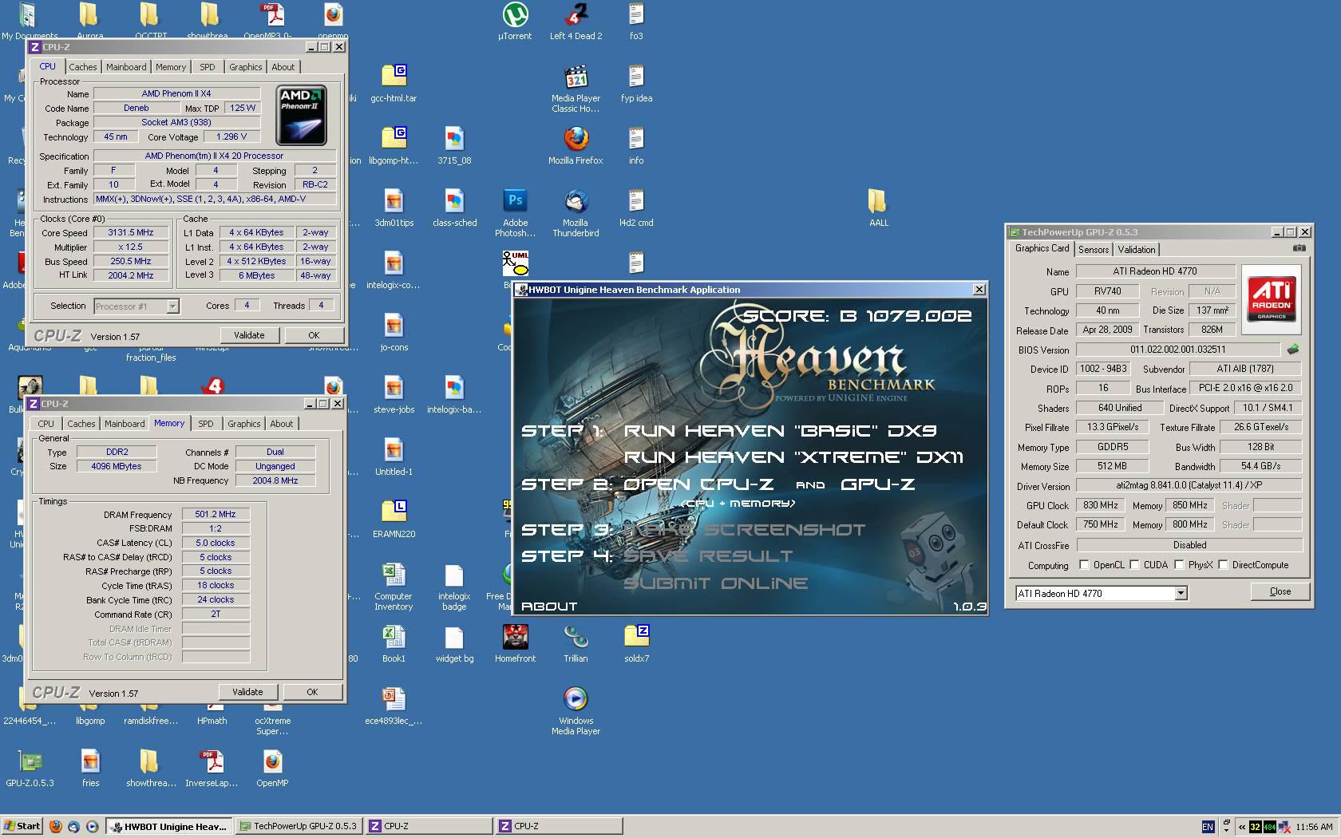Enable the DirectCompute checkbox in GPU-Z
The height and width of the screenshot is (838, 1341).
pyautogui.click(x=1223, y=565)
